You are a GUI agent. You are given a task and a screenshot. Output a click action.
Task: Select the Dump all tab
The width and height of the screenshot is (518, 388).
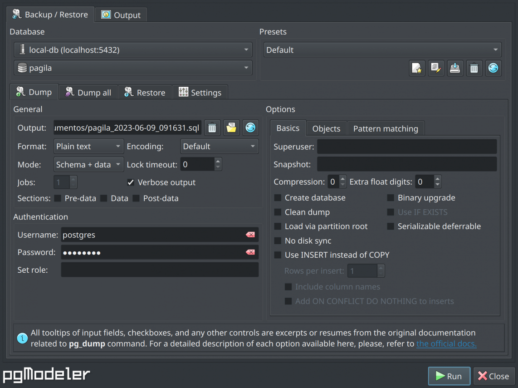point(88,92)
